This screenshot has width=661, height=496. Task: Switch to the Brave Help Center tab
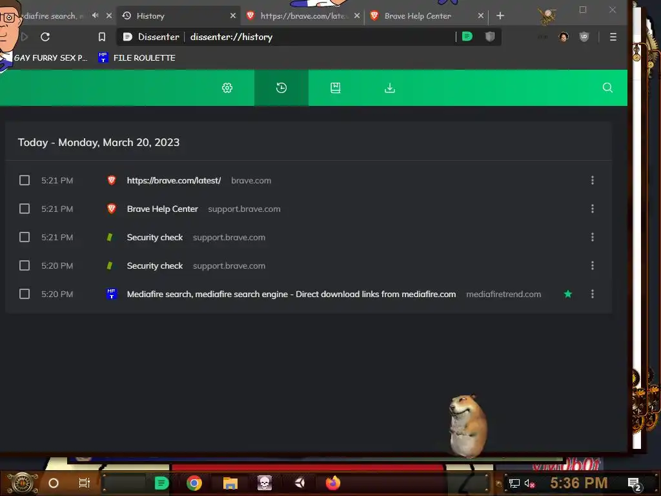tap(426, 16)
